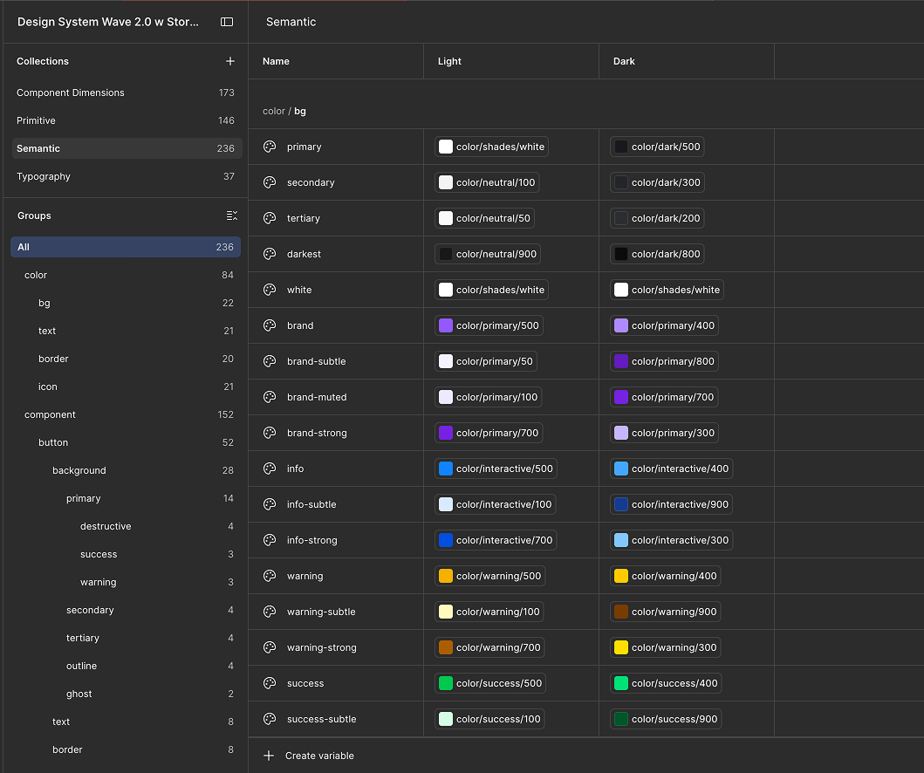The width and height of the screenshot is (924, 773).
Task: Click the color type icon for brand-strong
Action: tap(270, 433)
